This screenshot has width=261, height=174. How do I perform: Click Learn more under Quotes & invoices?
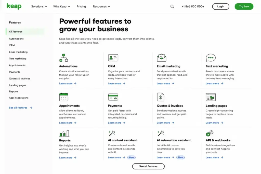(163, 123)
